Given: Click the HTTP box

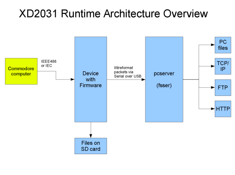Looking at the screenshot, I should coord(223,109).
